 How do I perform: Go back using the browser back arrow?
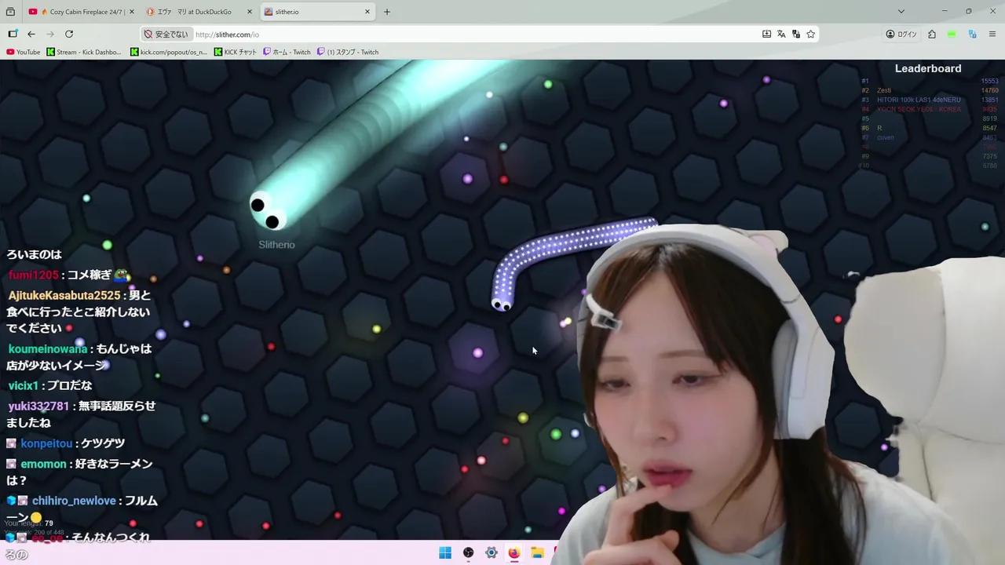click(31, 34)
